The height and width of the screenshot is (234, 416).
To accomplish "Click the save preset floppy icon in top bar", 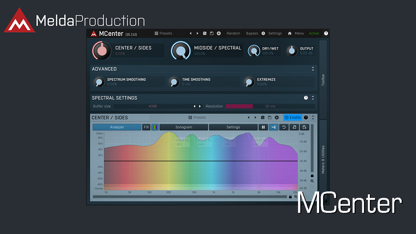I will [x=212, y=33].
